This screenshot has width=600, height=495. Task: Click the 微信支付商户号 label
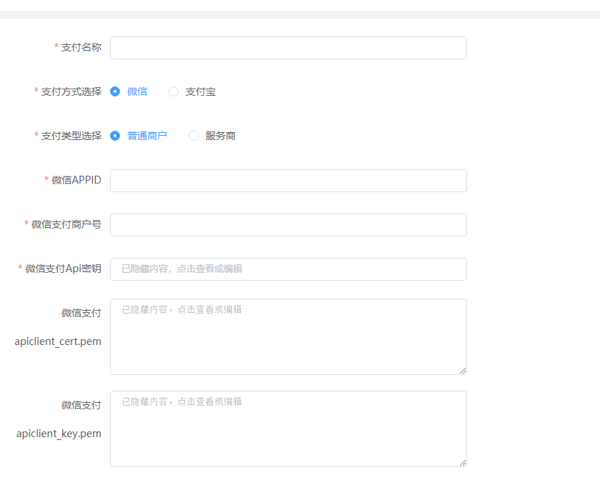click(66, 224)
